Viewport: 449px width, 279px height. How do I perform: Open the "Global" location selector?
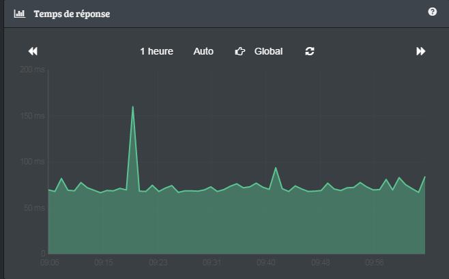pos(268,51)
